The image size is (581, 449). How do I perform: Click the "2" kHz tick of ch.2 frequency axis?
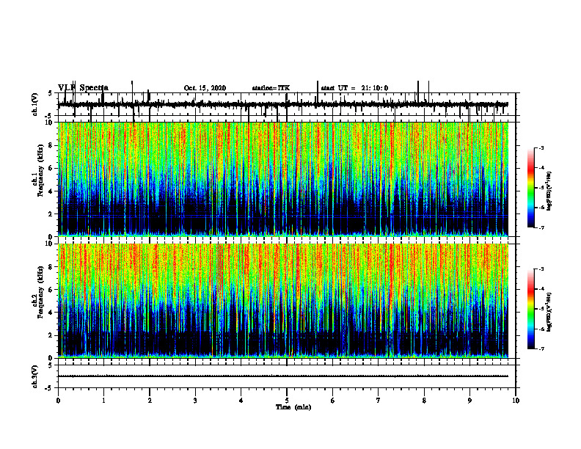51,335
